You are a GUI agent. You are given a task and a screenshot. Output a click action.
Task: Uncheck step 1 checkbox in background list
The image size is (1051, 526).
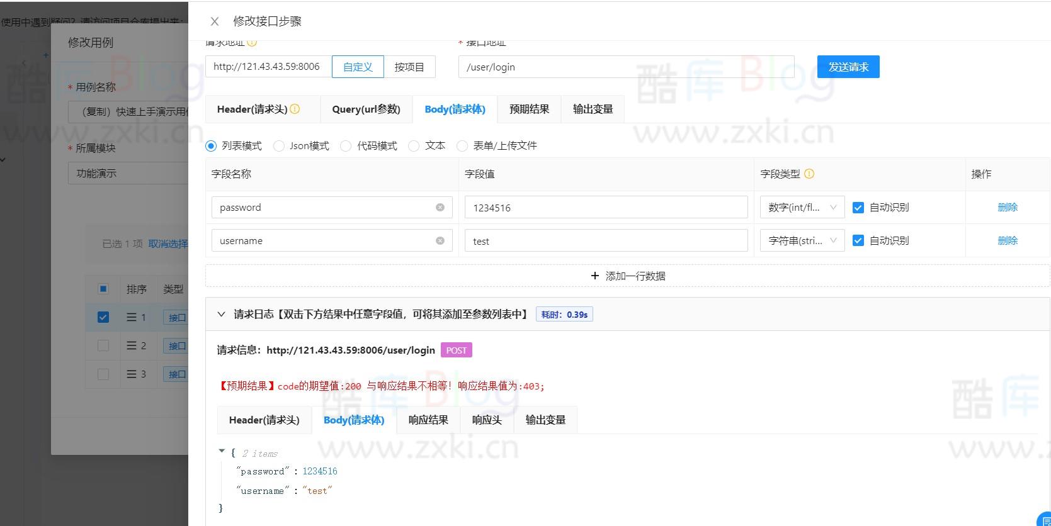tap(103, 317)
